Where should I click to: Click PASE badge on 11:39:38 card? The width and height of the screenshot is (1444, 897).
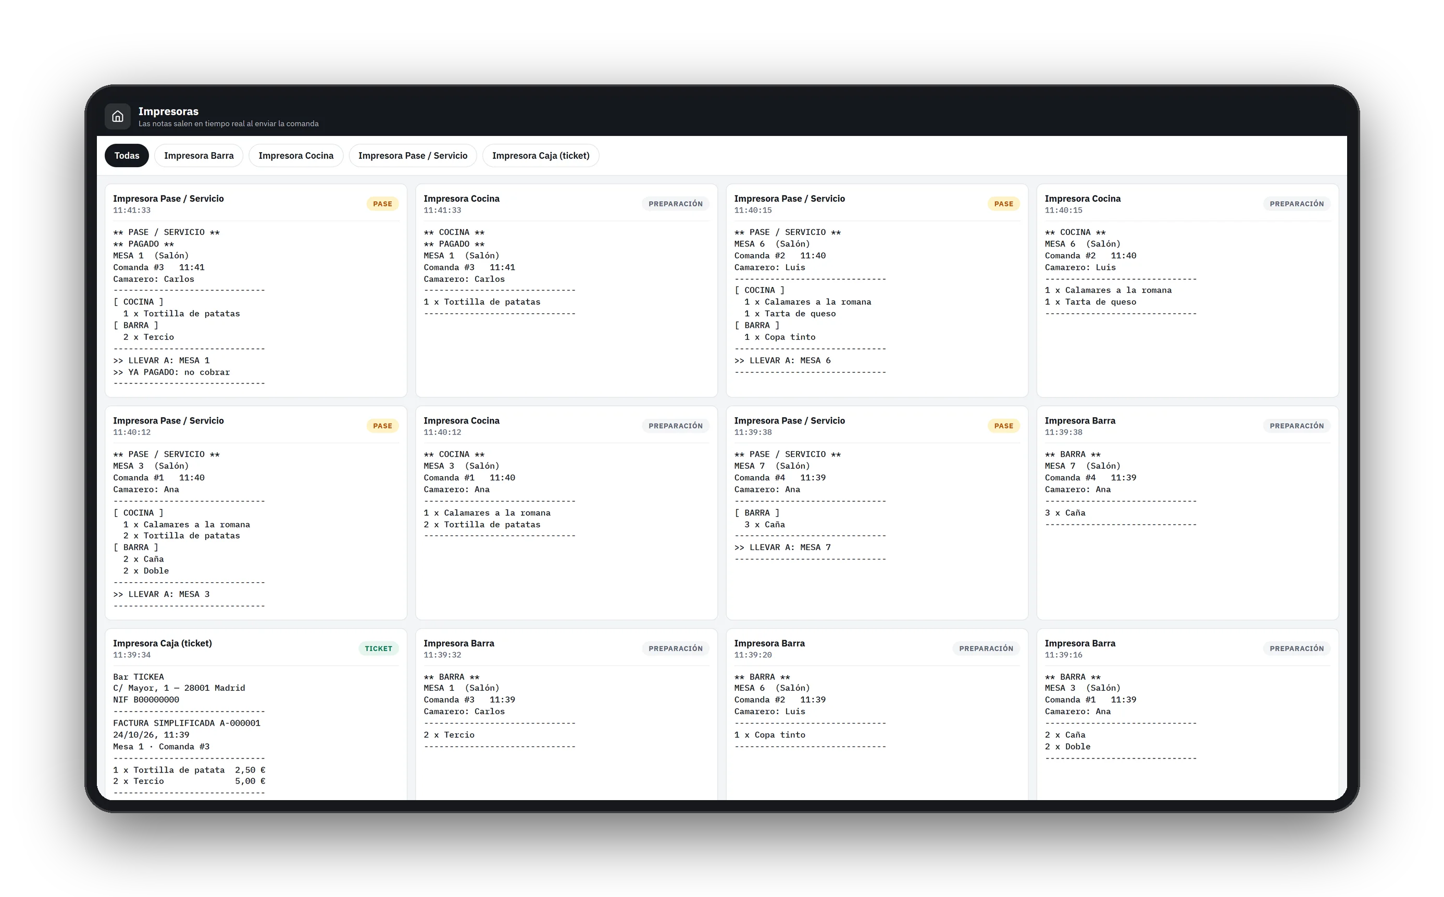point(1004,426)
